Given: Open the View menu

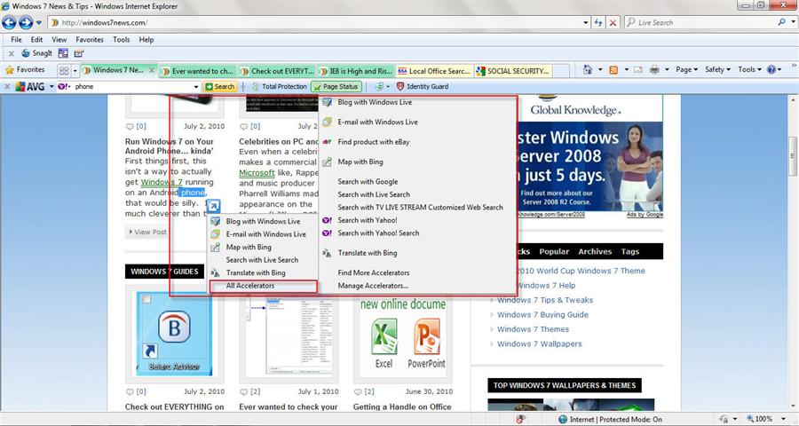Looking at the screenshot, I should [59, 39].
